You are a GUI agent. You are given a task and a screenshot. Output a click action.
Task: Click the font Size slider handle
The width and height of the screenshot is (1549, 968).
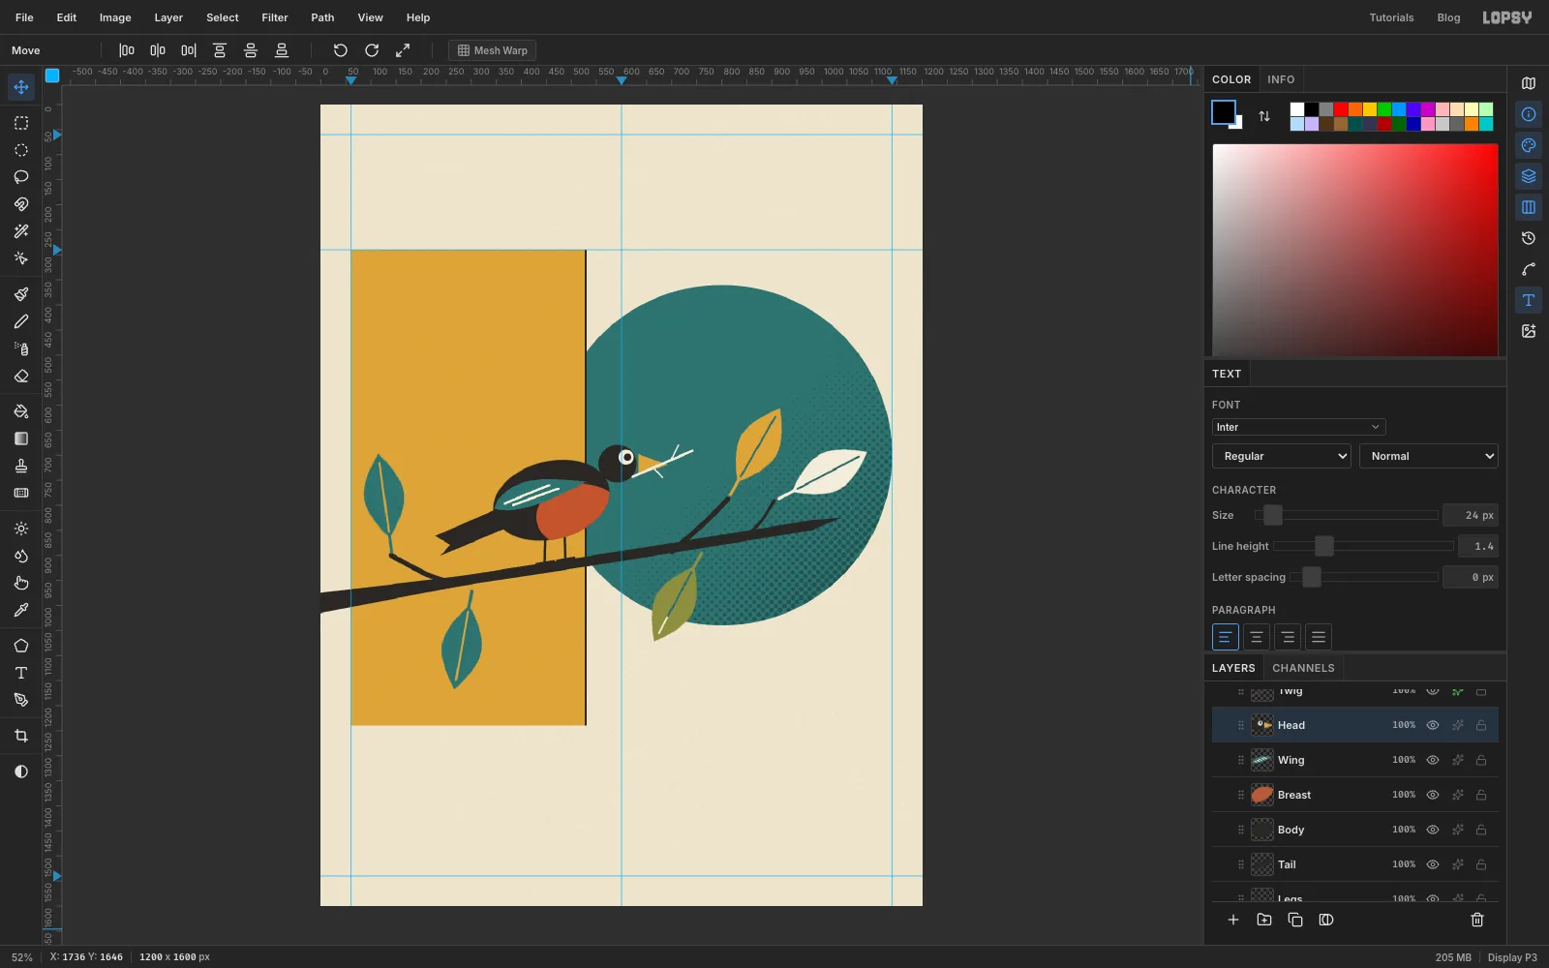pyautogui.click(x=1273, y=515)
